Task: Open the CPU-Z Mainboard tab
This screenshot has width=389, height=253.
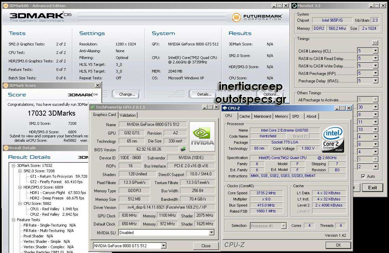Action: 262,116
